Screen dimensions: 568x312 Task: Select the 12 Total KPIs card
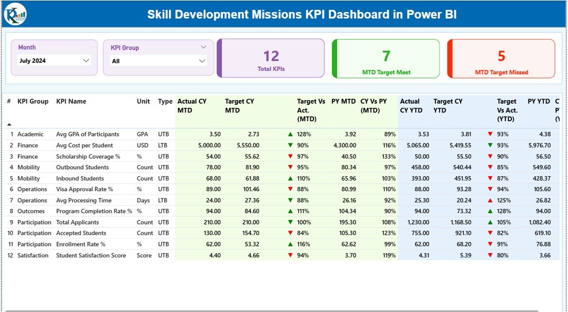click(271, 58)
